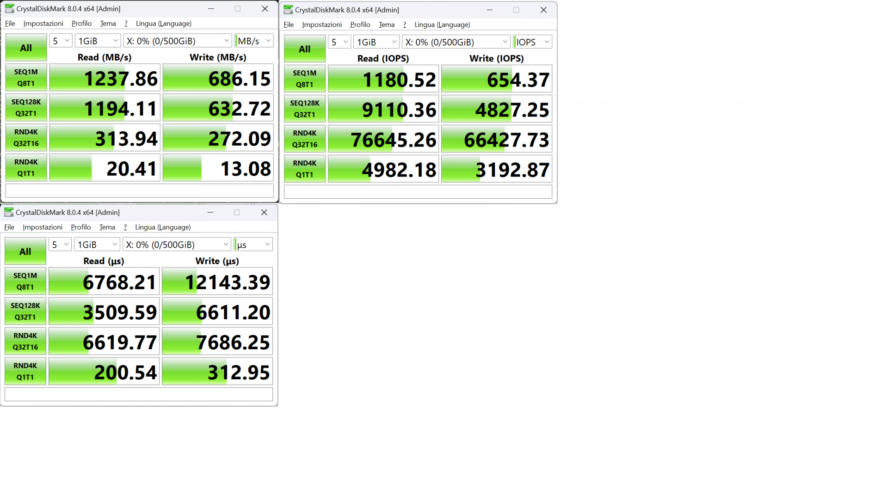
Task: Start All tests in the µs window
Action: pyautogui.click(x=25, y=251)
